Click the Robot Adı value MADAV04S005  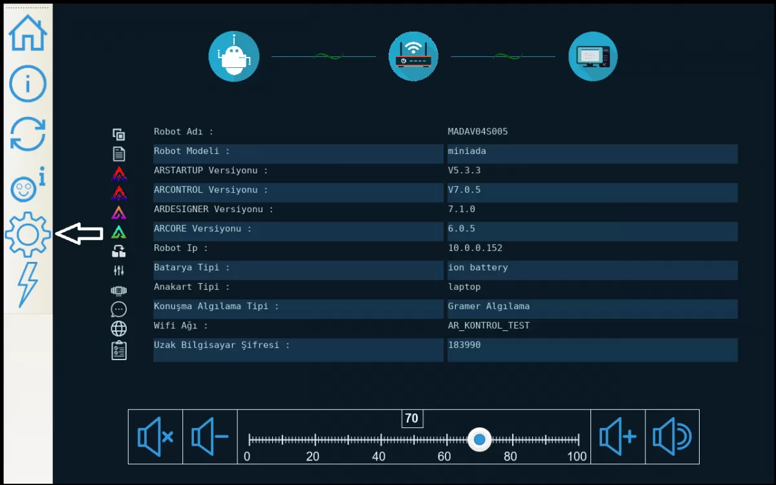click(x=478, y=132)
